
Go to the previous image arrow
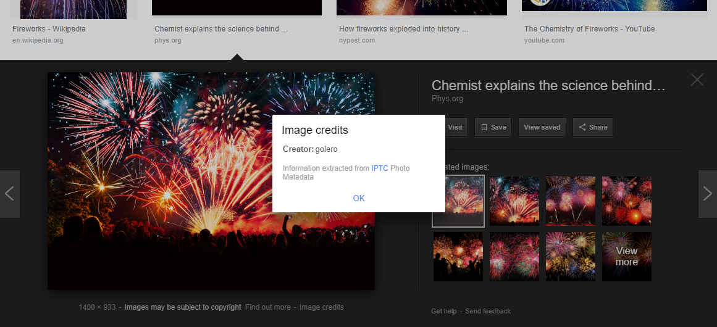pos(10,194)
